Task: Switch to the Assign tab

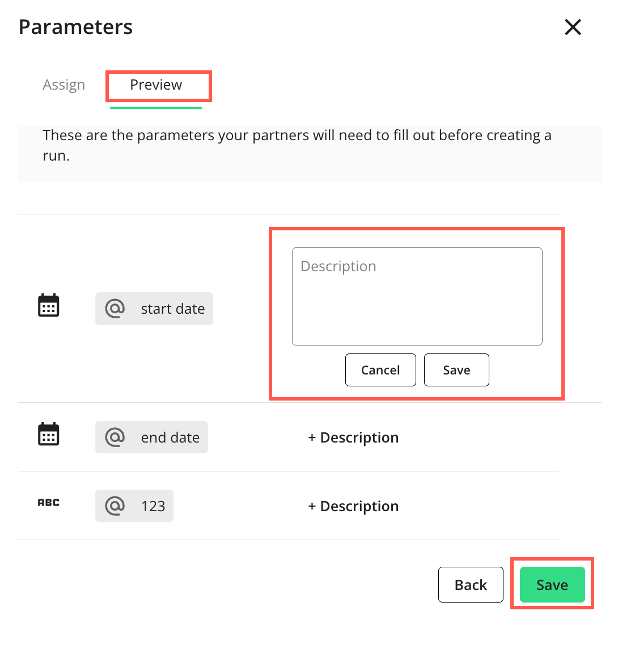Action: point(64,85)
